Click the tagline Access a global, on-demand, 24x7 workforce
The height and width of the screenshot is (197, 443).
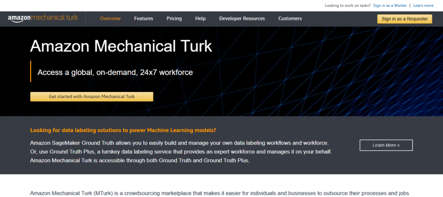click(115, 72)
